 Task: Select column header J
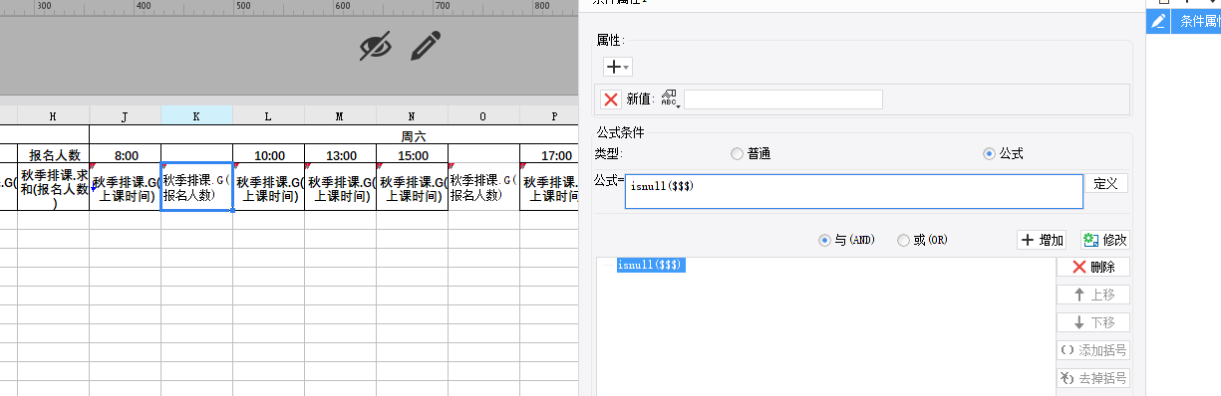[125, 116]
